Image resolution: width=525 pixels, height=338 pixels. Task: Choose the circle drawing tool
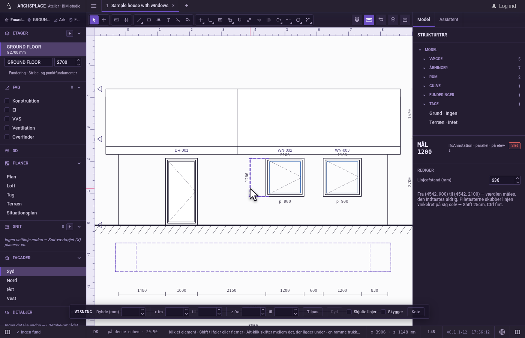point(298,20)
